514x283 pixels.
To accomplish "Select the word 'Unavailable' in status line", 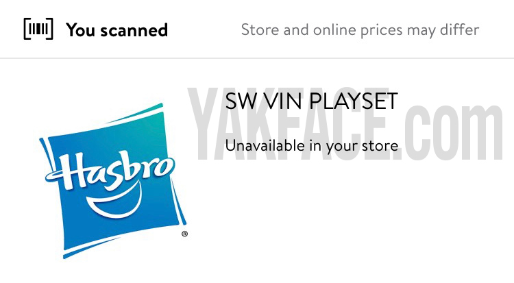I will [x=265, y=145].
